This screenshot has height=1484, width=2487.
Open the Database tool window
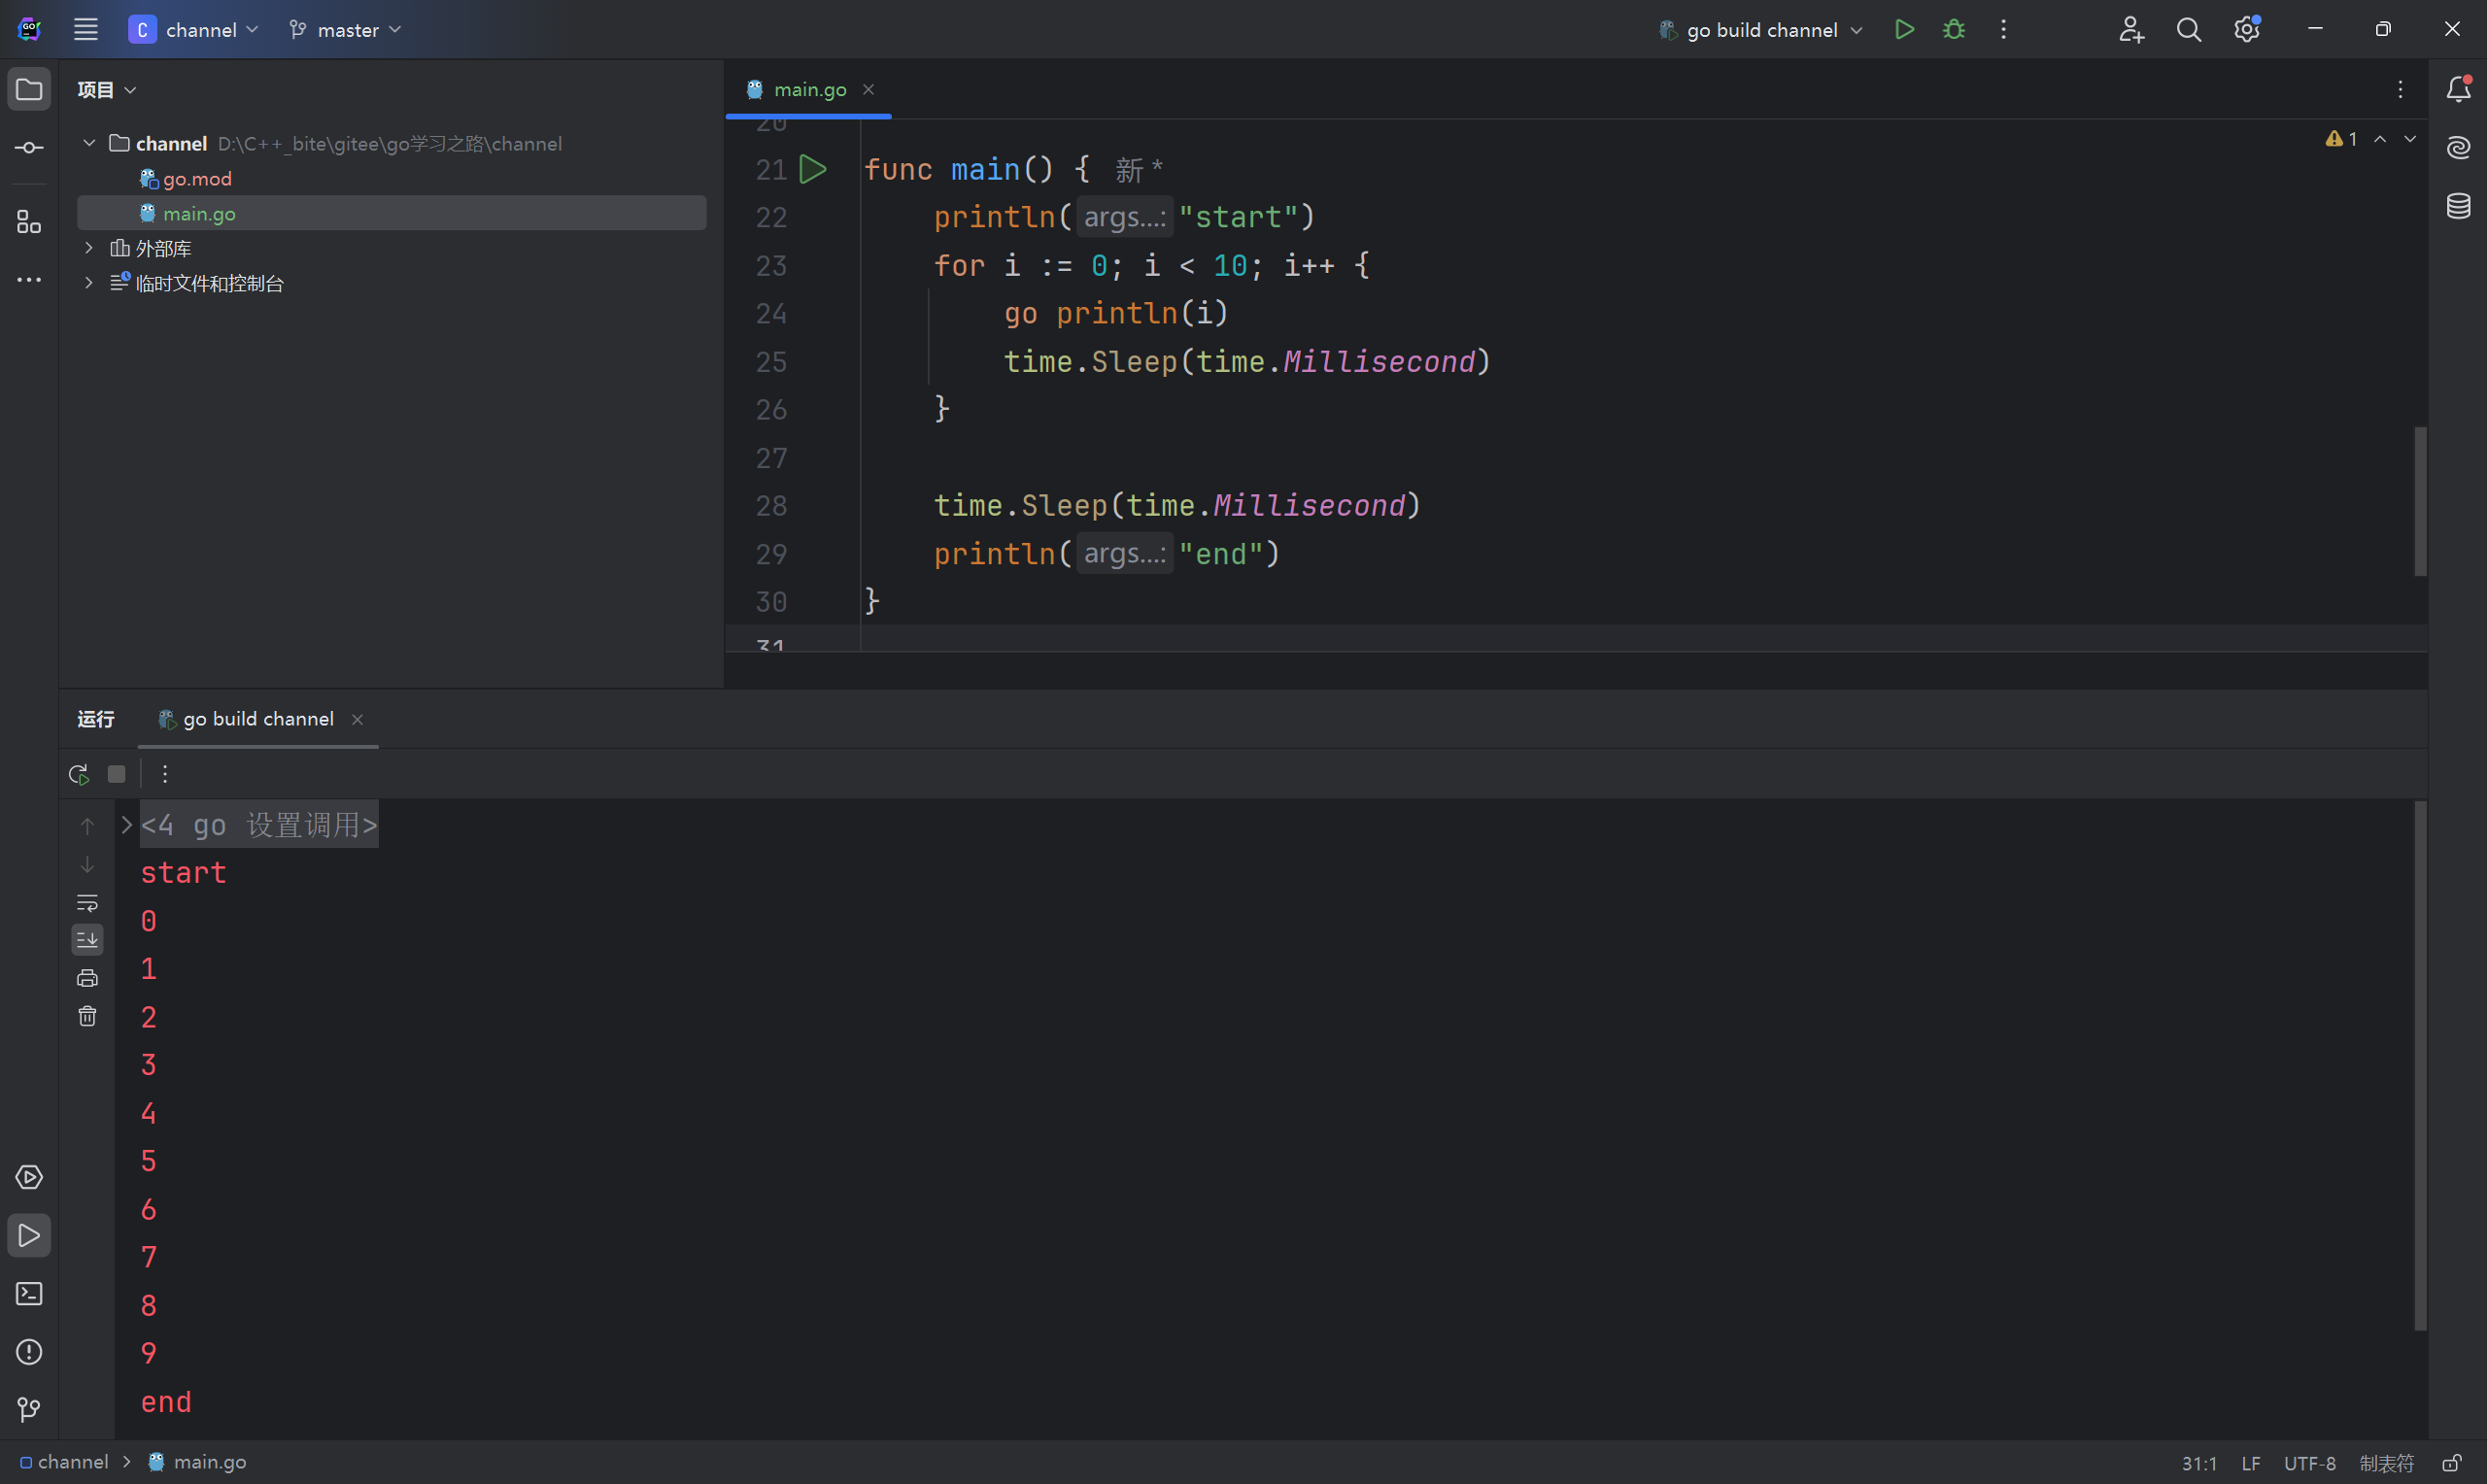(2458, 206)
